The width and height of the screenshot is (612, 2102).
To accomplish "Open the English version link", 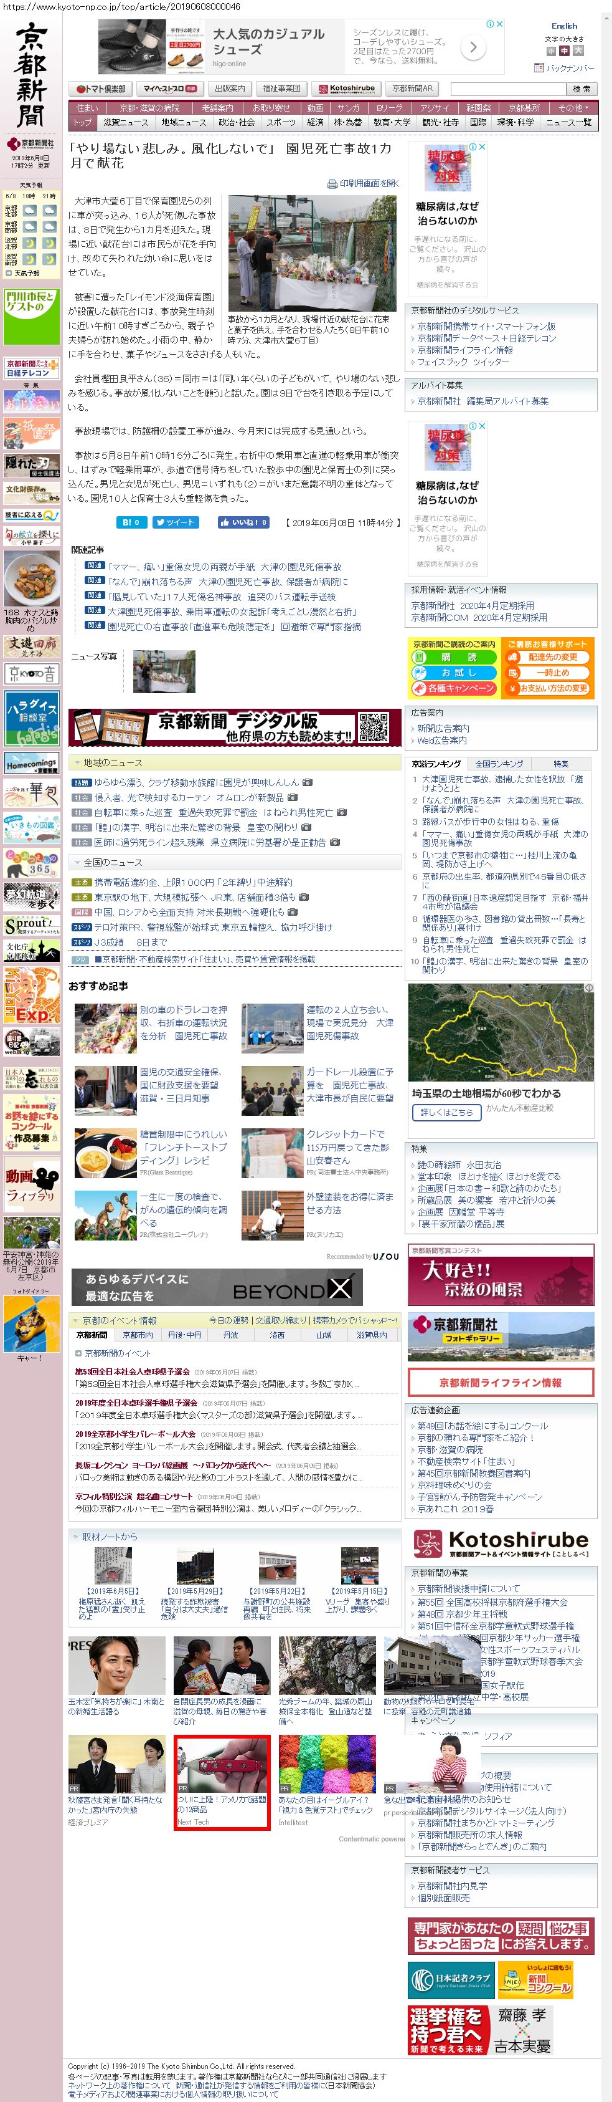I will tap(564, 26).
